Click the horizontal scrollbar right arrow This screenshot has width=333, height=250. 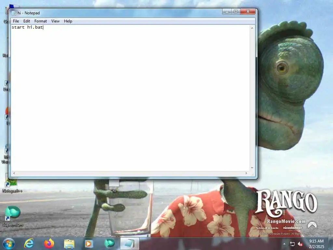[x=246, y=173]
